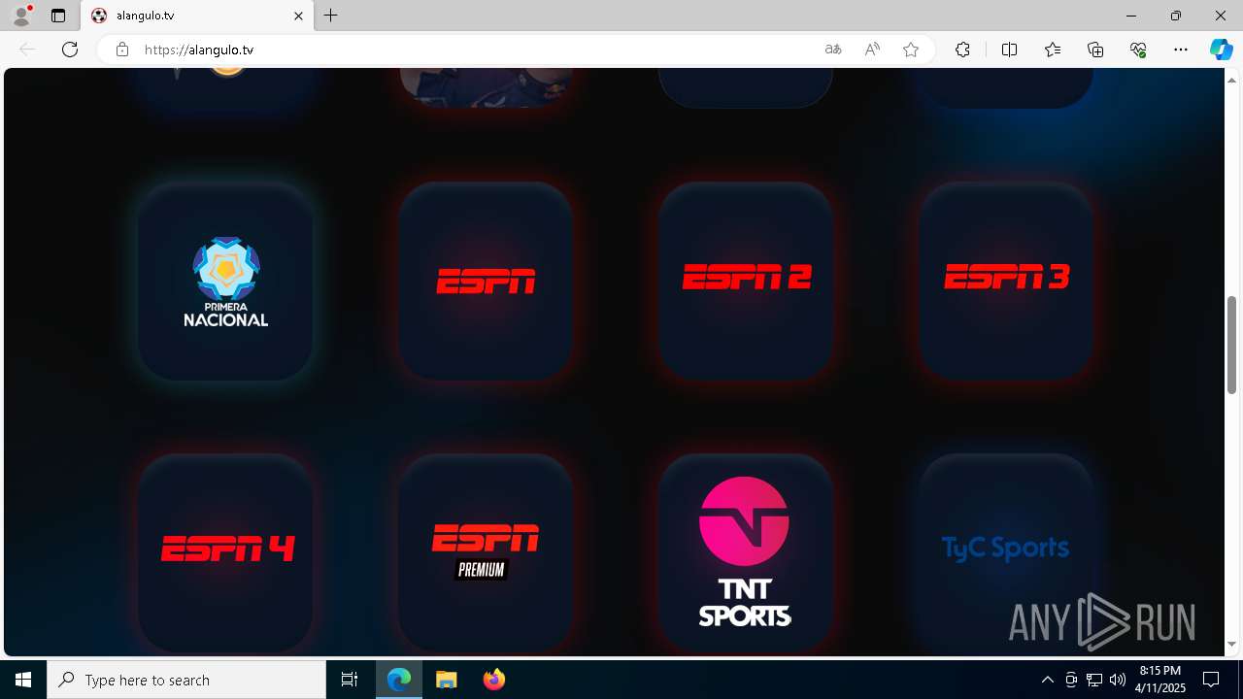Click the browser Refresh button
Screen dimensions: 1243x699
(70, 50)
